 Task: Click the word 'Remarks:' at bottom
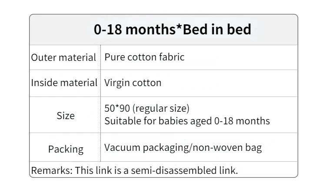coord(52,170)
